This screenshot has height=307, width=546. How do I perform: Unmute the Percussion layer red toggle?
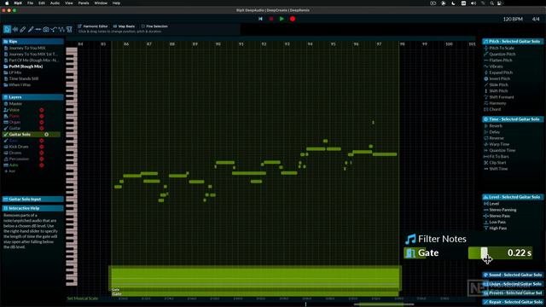(x=42, y=159)
